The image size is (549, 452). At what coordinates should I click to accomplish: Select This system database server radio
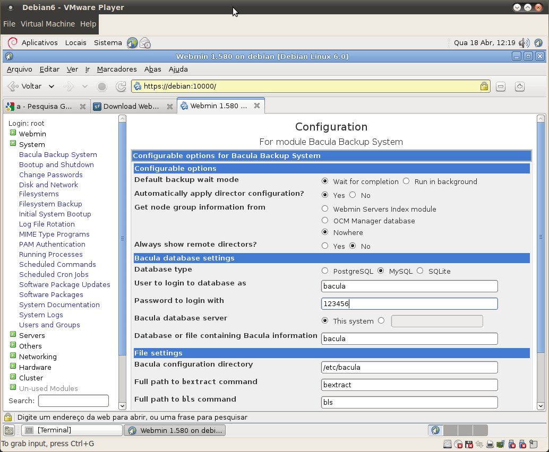[x=325, y=320]
